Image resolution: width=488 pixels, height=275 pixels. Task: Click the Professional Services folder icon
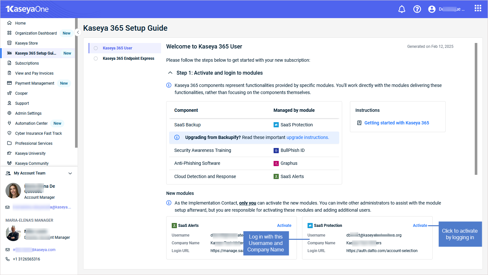(x=9, y=143)
